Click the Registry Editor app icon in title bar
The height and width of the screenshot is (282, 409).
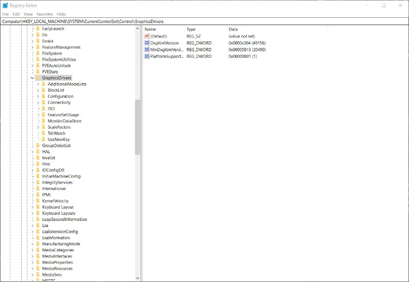(x=5, y=5)
